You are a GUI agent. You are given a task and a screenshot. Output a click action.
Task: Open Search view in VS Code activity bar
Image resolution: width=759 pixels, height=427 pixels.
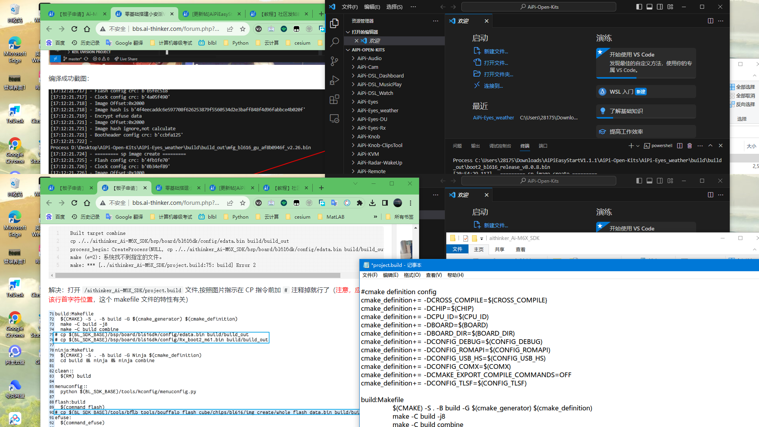(334, 42)
